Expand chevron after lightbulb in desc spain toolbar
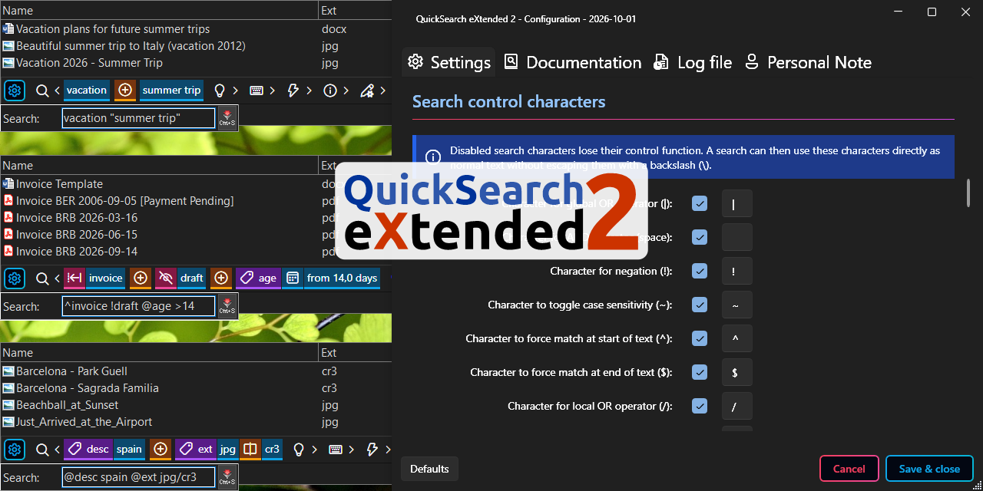983x491 pixels. [315, 450]
